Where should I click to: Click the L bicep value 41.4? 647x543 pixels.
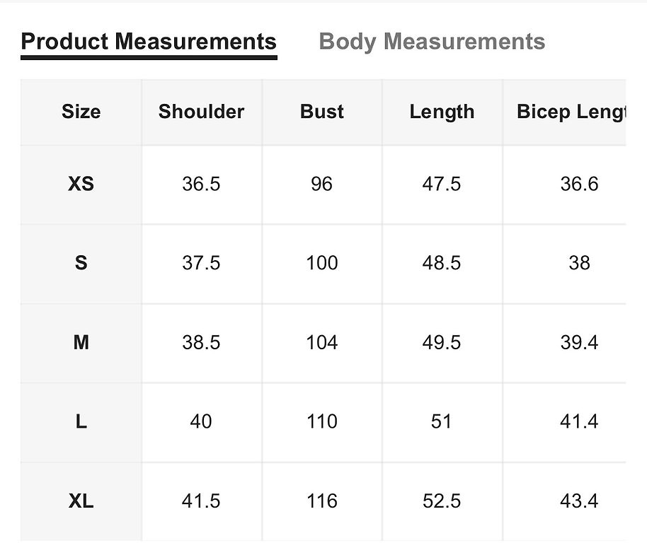579,421
